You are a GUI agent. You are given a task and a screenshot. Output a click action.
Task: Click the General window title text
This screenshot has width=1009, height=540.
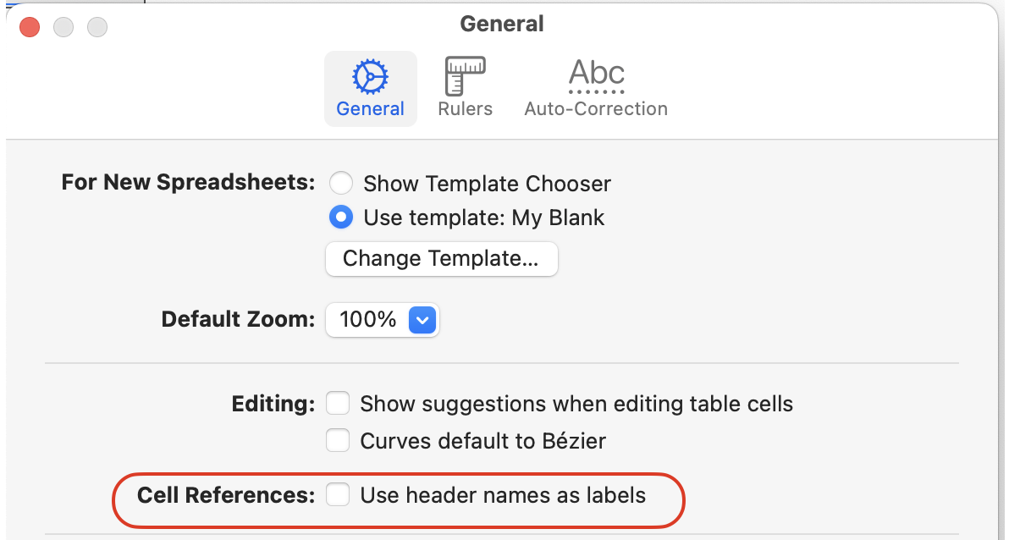pos(502,25)
